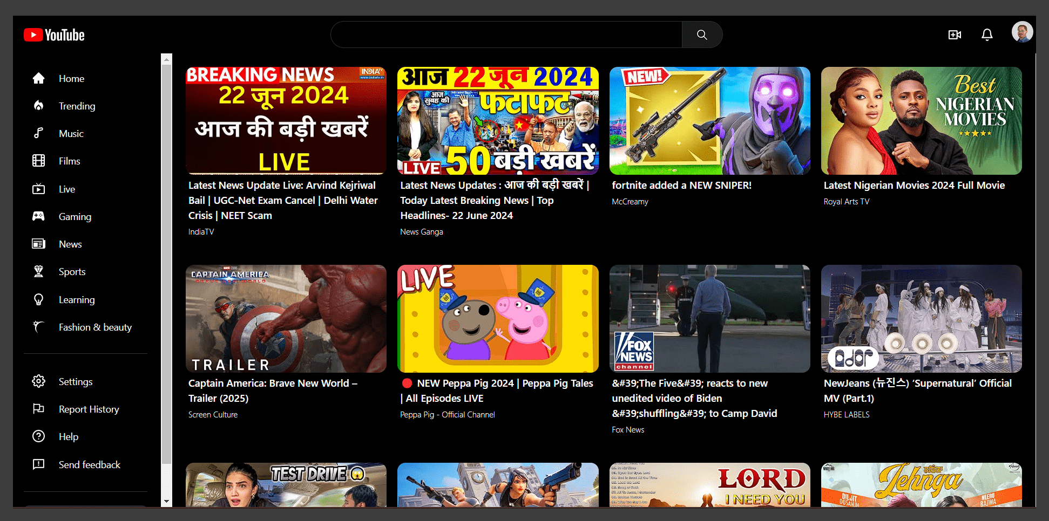Screen dimensions: 1049x521
Task: Open the notifications bell
Action: [986, 35]
